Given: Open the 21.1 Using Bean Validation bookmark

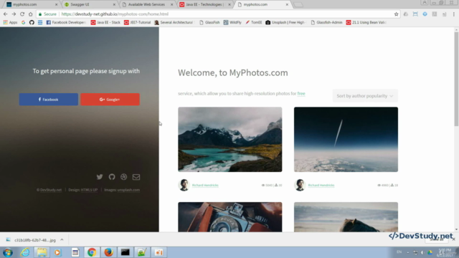Looking at the screenshot, I should (366, 22).
